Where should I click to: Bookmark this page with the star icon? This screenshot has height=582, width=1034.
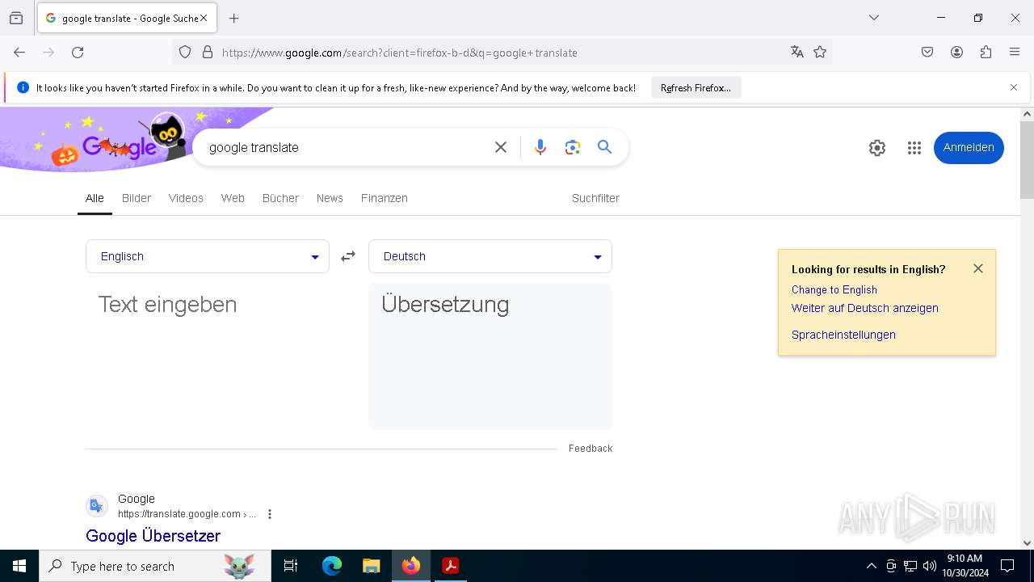tap(820, 53)
